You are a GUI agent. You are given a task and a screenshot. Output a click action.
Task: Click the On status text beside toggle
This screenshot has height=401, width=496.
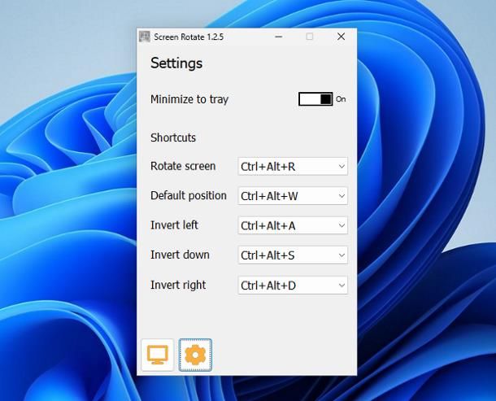[x=341, y=99]
